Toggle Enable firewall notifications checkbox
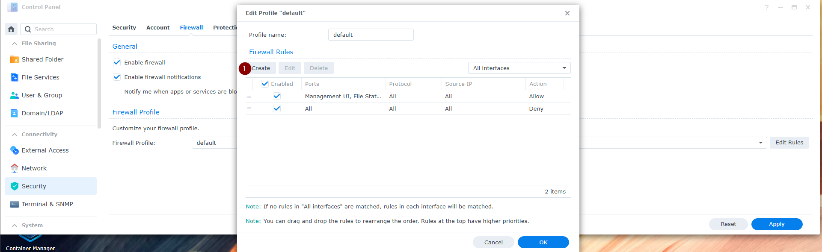This screenshot has width=822, height=252. click(x=117, y=77)
